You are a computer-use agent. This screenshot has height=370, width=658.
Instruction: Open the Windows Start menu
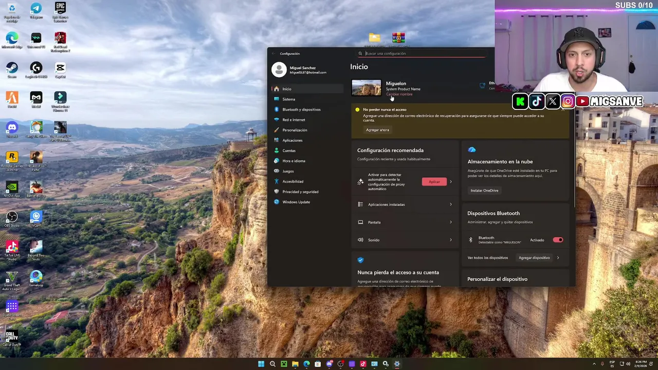tap(261, 364)
